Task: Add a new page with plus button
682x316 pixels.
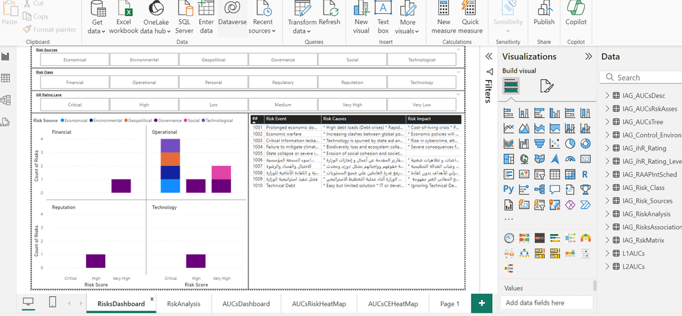Action: click(x=482, y=303)
